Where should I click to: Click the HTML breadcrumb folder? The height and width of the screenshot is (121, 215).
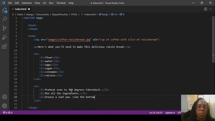coord(74,14)
